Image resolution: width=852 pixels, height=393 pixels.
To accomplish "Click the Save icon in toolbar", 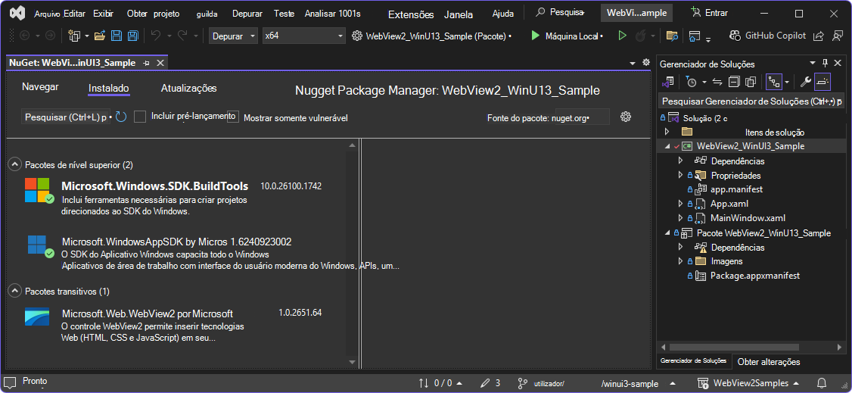I will click(117, 36).
